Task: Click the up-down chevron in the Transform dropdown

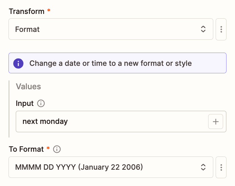Action: point(203,29)
